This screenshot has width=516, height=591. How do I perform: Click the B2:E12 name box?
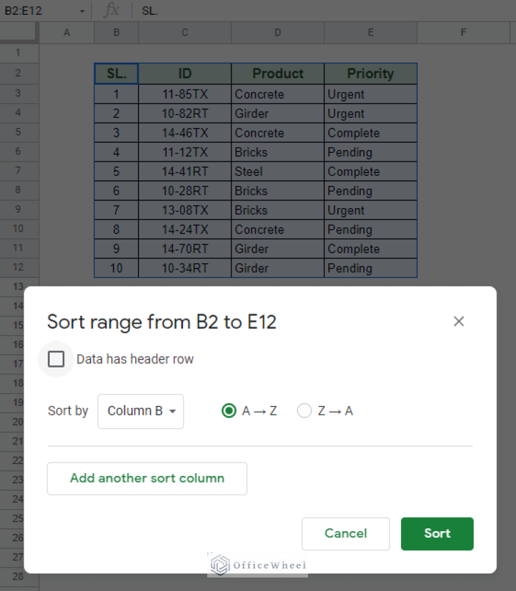tap(37, 11)
